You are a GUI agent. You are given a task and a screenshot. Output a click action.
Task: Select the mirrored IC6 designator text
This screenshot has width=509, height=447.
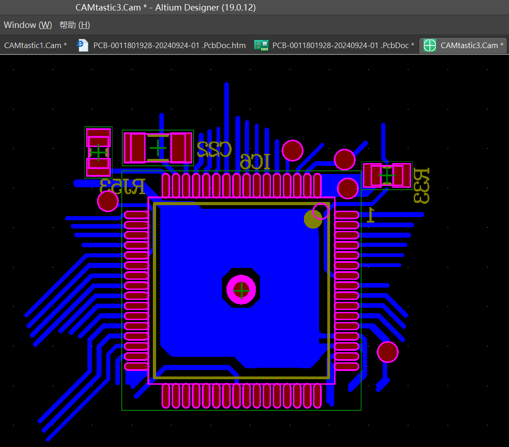point(255,162)
